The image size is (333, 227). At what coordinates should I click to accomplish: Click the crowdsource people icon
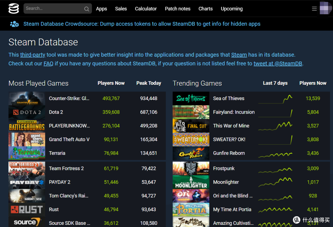point(14,24)
